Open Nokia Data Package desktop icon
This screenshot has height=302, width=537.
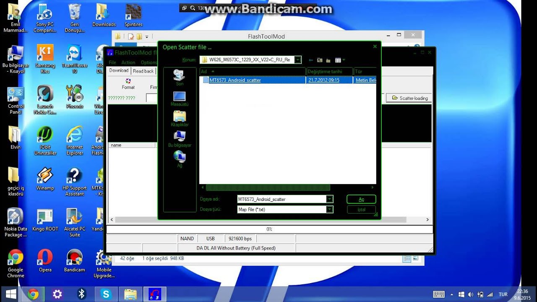pos(16,223)
